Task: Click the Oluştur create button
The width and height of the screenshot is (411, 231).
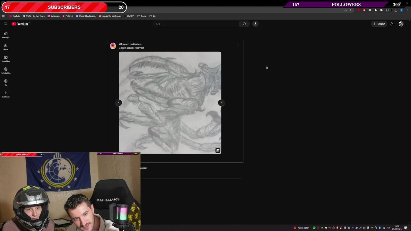Action: pyautogui.click(x=379, y=24)
